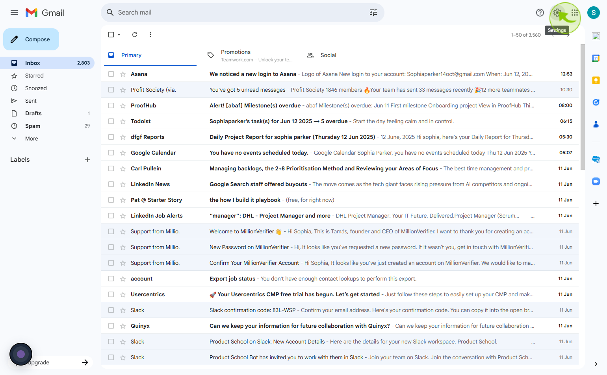Click the Gmail logo
Viewport: 607px width, 375px height.
tap(45, 13)
